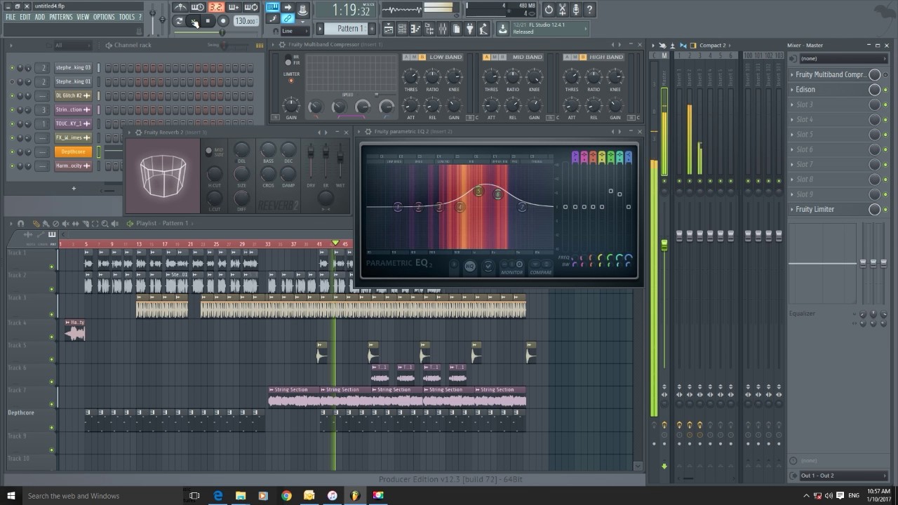Open the tempo tapper icon
Screen dimensions: 898x505
[x=483, y=29]
